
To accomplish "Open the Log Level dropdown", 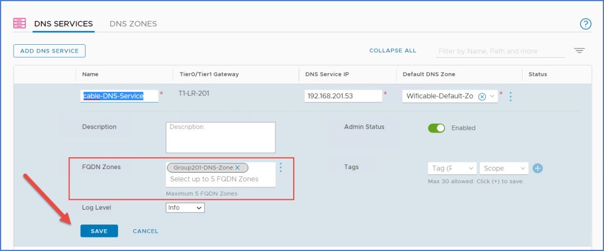I will click(185, 207).
